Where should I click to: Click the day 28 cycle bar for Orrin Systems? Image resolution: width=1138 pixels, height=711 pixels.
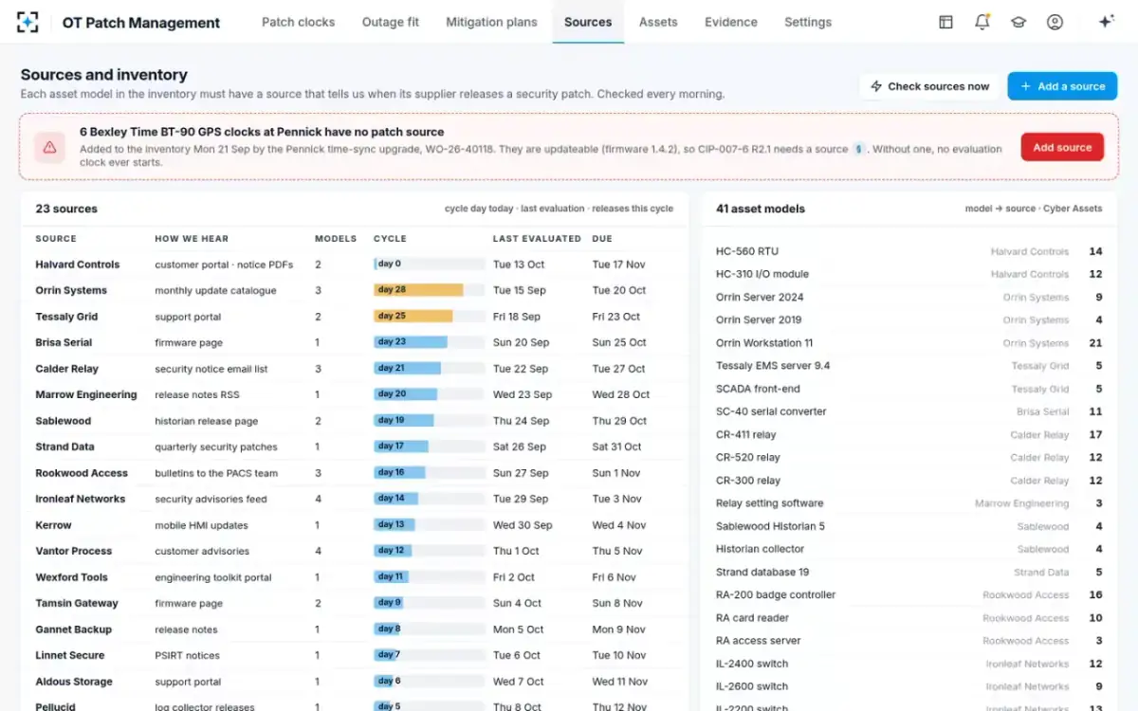click(430, 290)
